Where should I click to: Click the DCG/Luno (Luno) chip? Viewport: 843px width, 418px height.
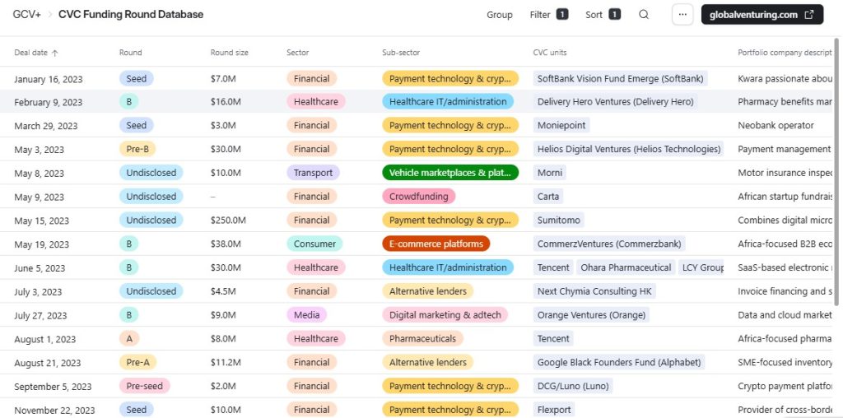pos(573,386)
